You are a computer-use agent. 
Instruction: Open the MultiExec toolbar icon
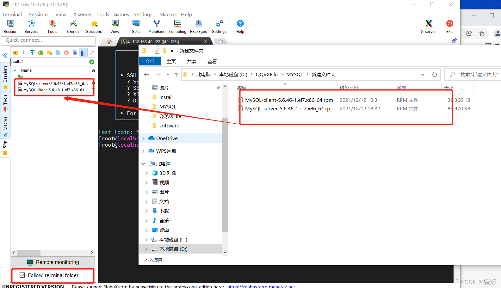pos(157,27)
